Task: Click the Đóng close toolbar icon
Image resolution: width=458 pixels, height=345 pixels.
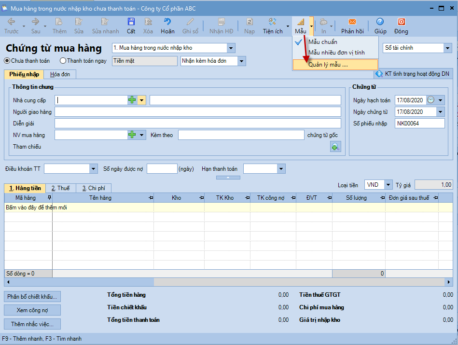Action: click(401, 22)
